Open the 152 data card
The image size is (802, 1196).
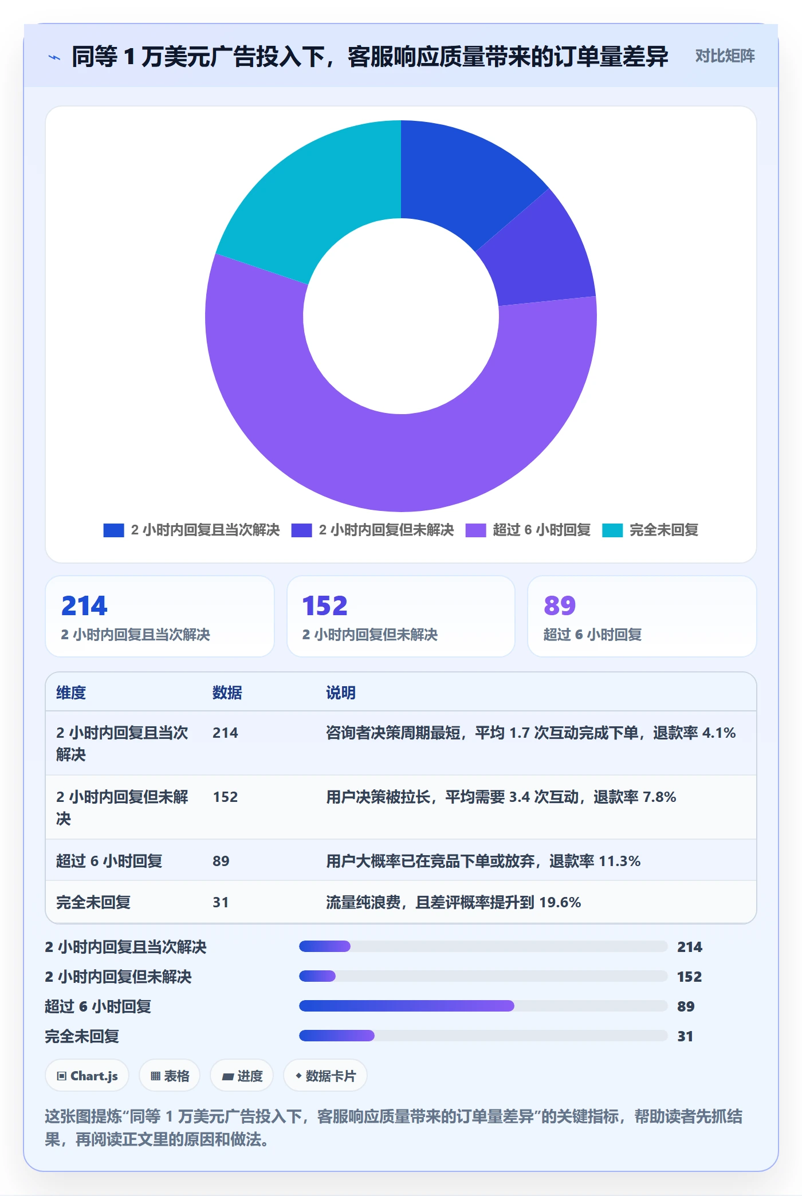(x=401, y=616)
